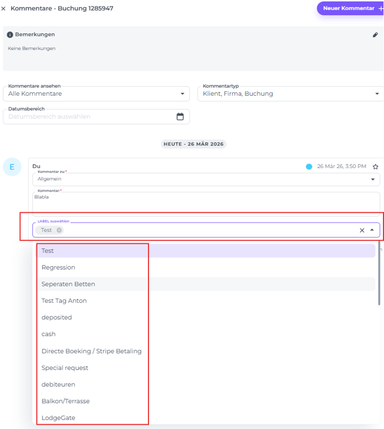The height and width of the screenshot is (429, 384).
Task: Select the Regression label option
Action: (58, 267)
